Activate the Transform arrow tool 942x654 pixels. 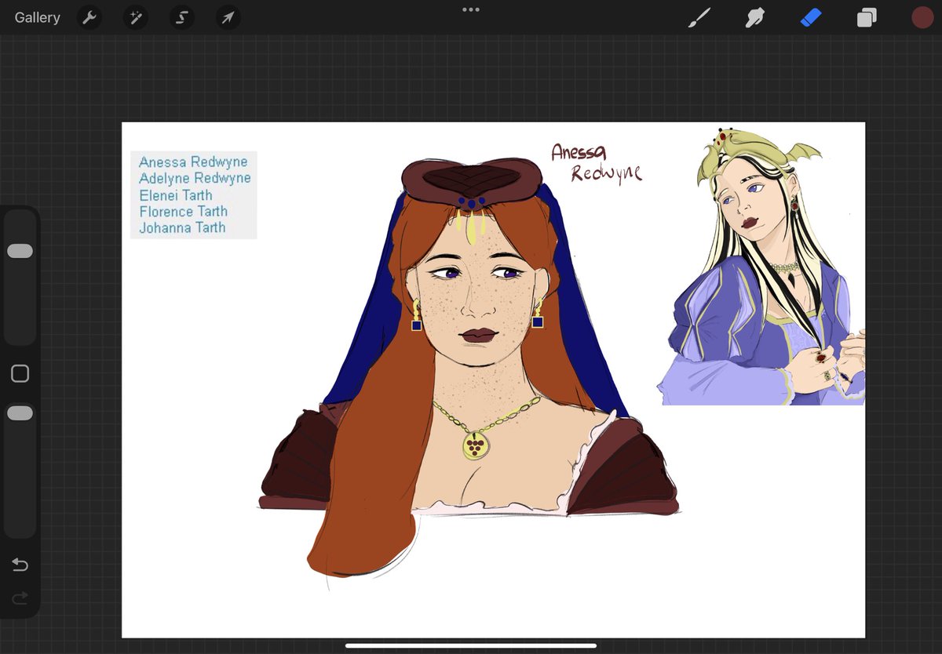pos(228,17)
